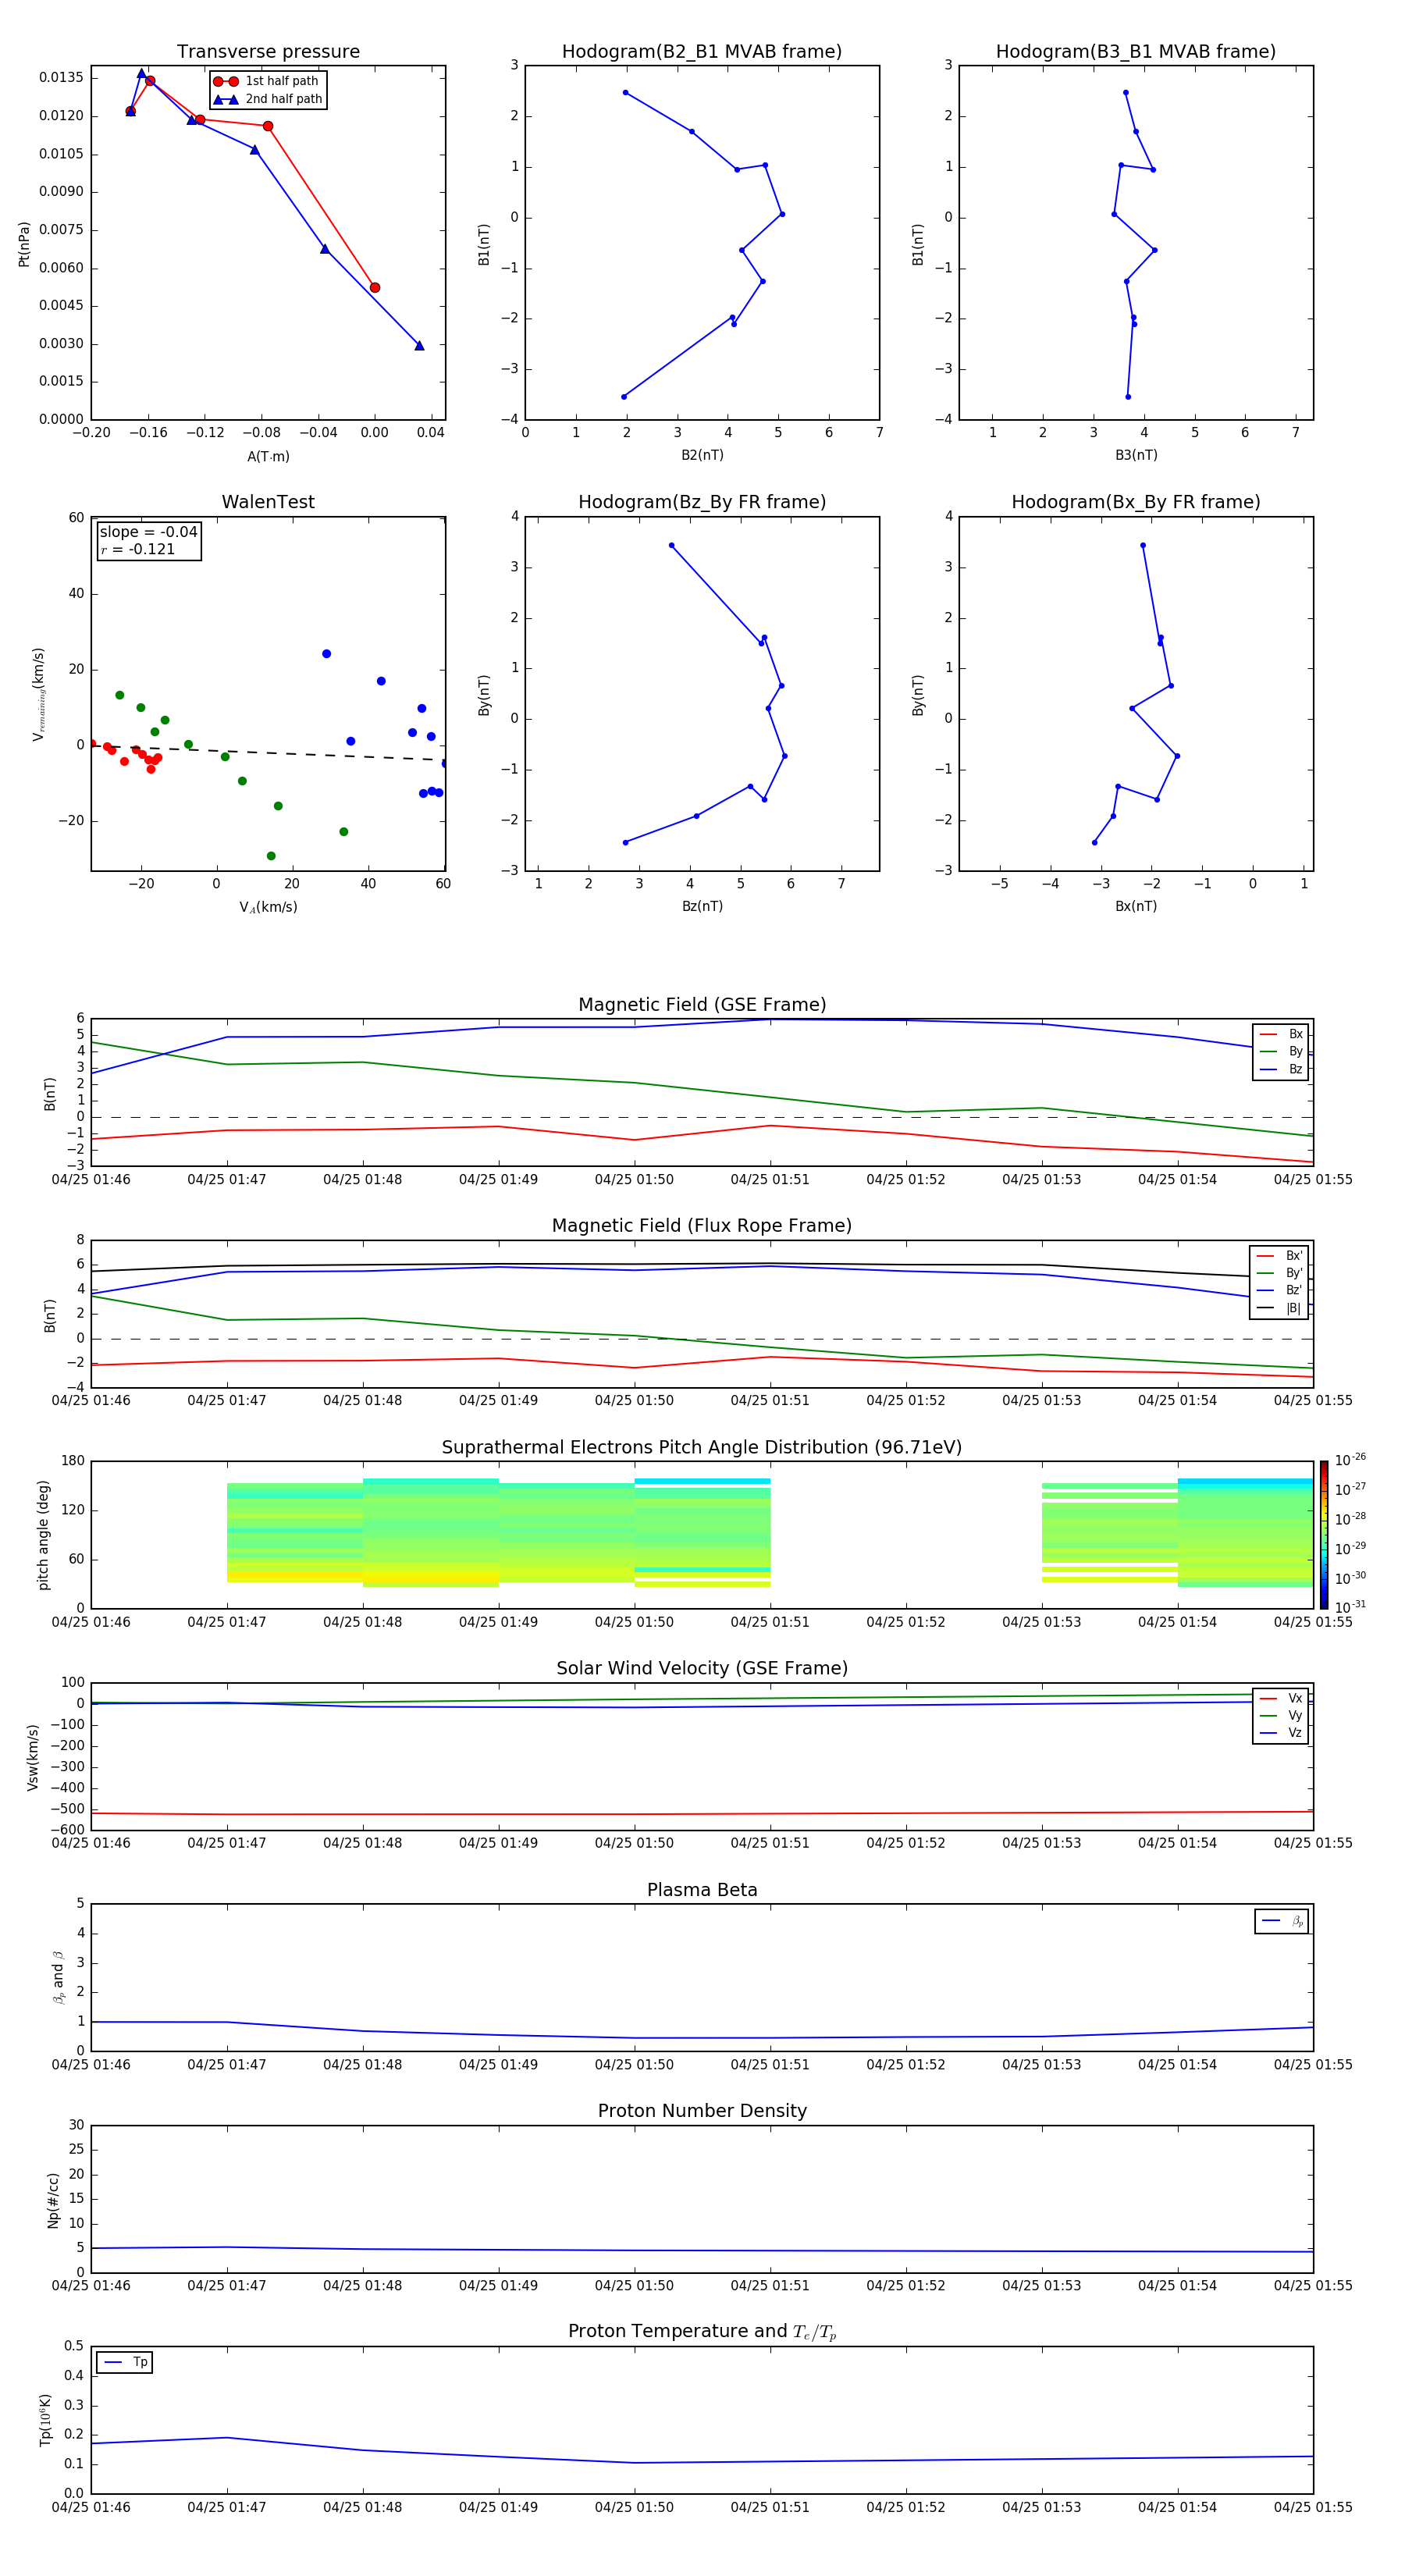Click the "Hodogram(Bx_By FR frame)" title
The width and height of the screenshot is (1405, 2576).
[1136, 502]
